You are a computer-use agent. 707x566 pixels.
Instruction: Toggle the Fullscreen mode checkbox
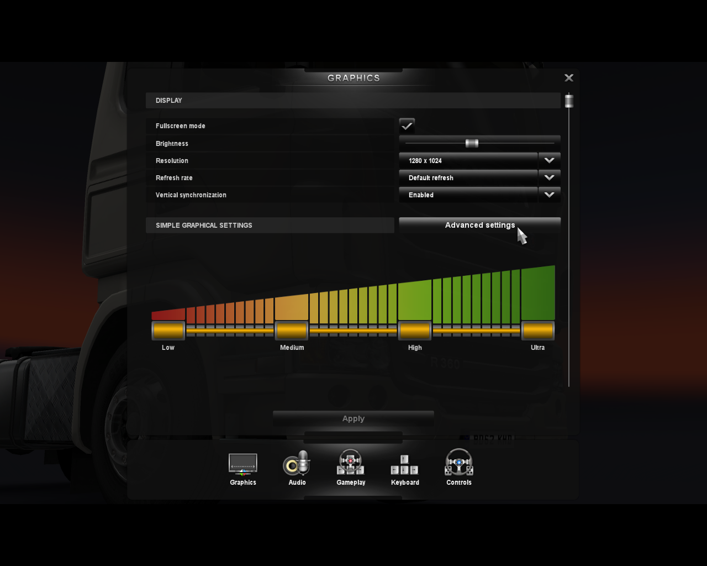(x=407, y=125)
